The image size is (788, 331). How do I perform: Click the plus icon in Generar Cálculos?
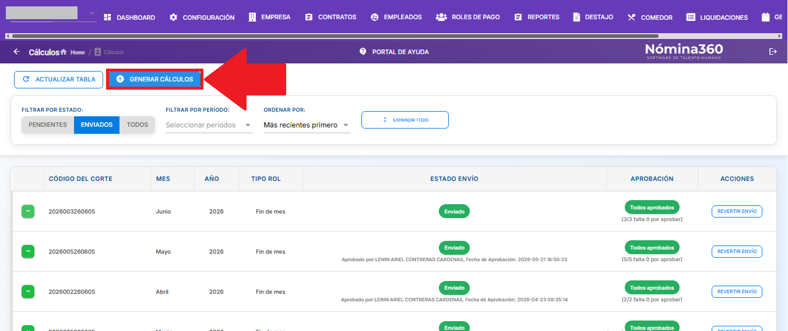coord(120,79)
